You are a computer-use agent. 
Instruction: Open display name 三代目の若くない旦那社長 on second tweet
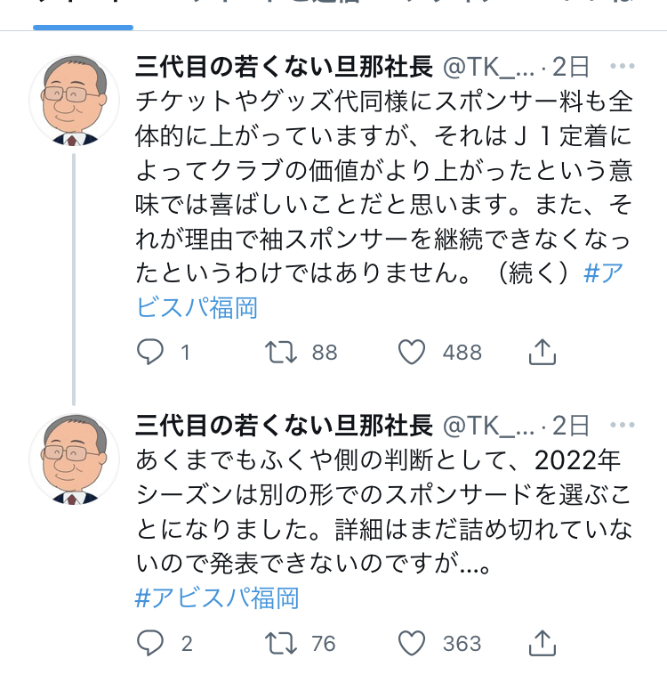pos(284,426)
